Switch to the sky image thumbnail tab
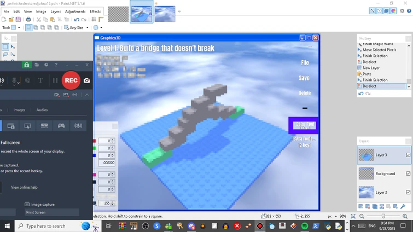The width and height of the screenshot is (413, 232). coord(165,14)
